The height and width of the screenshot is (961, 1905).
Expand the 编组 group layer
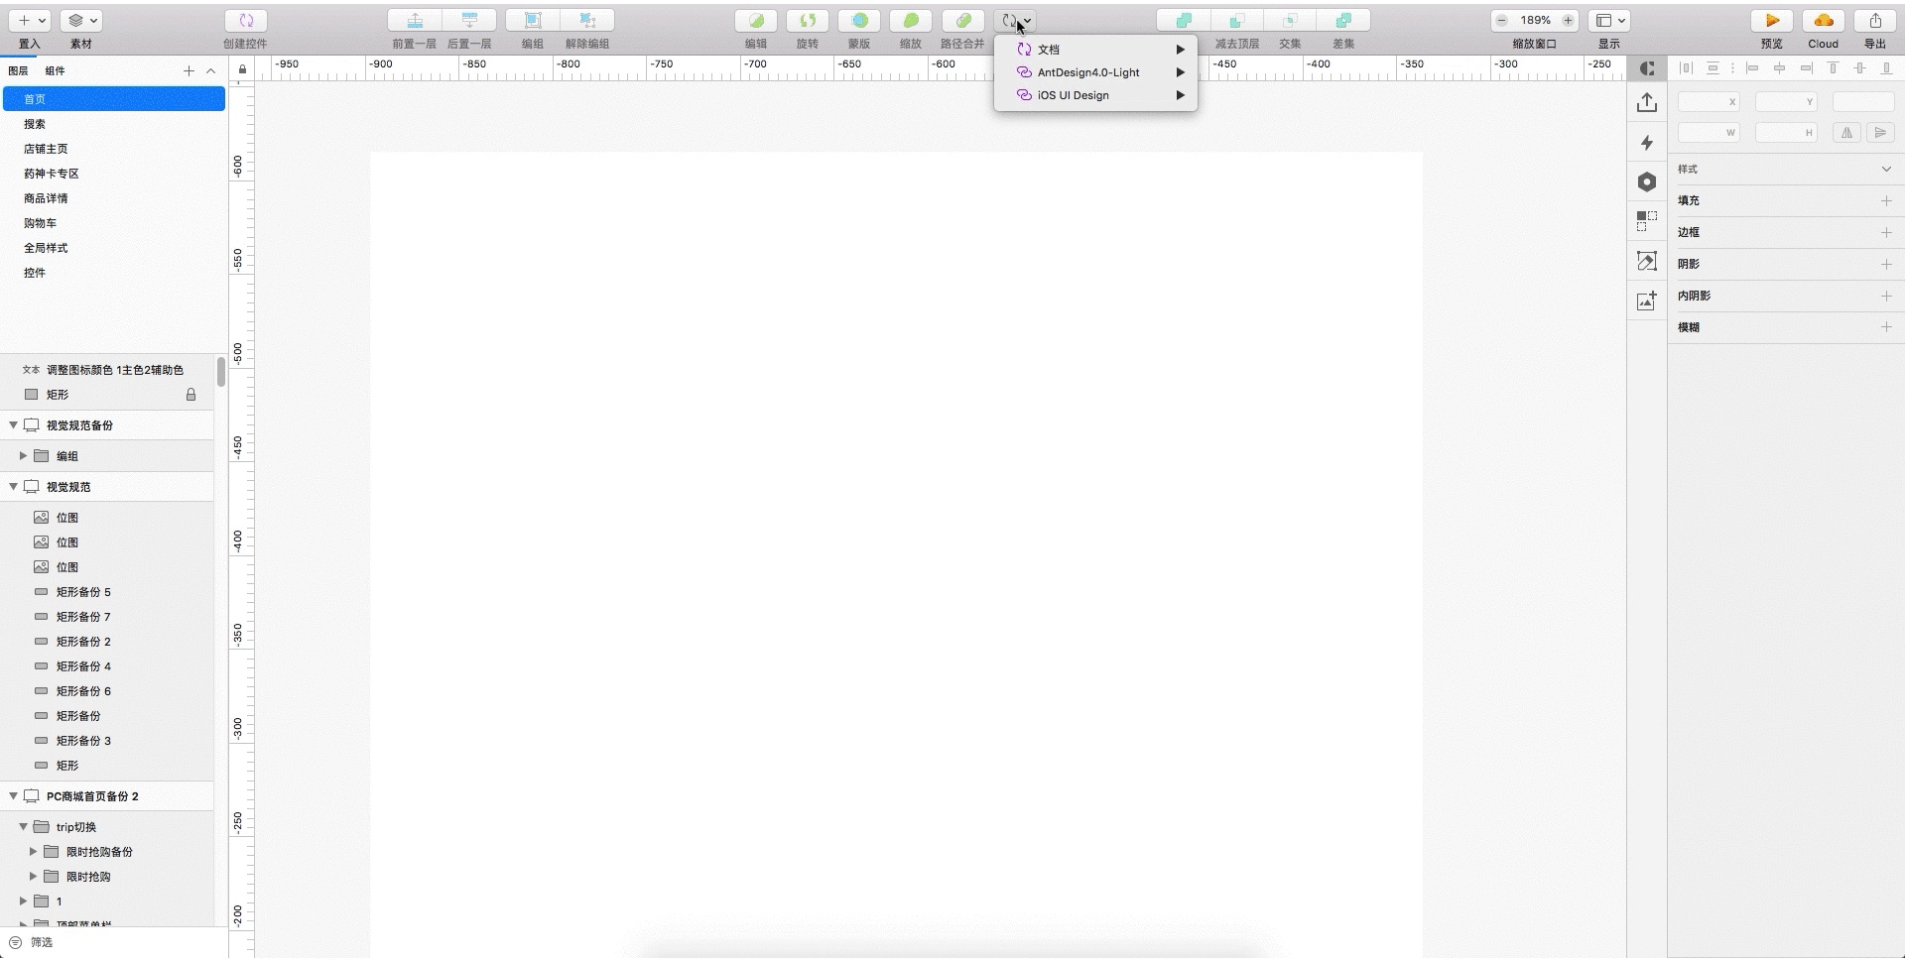23,456
